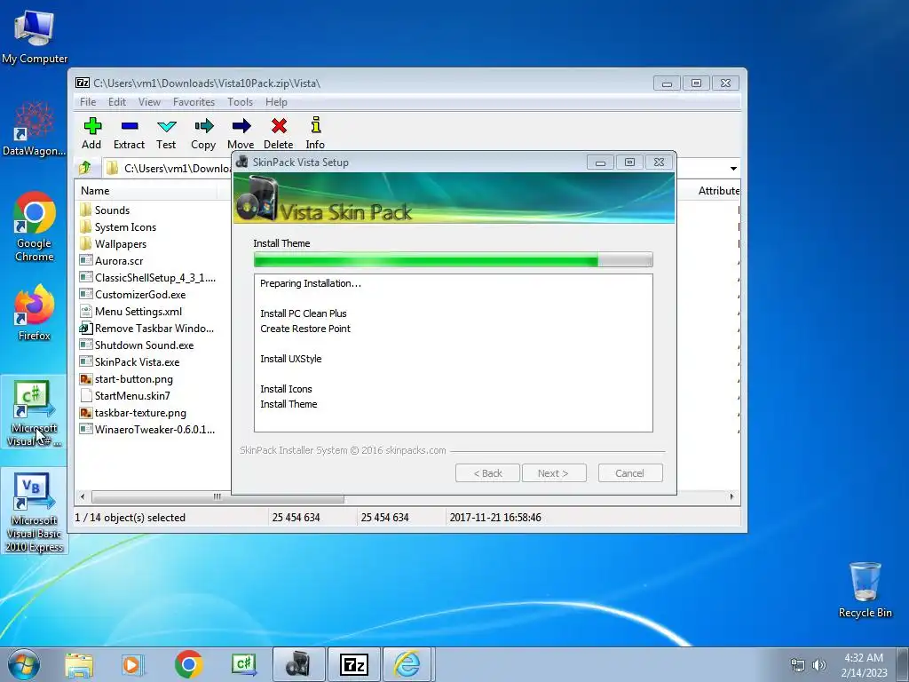Select Remove Taskbar Windo... file
This screenshot has height=682, width=909.
154,328
